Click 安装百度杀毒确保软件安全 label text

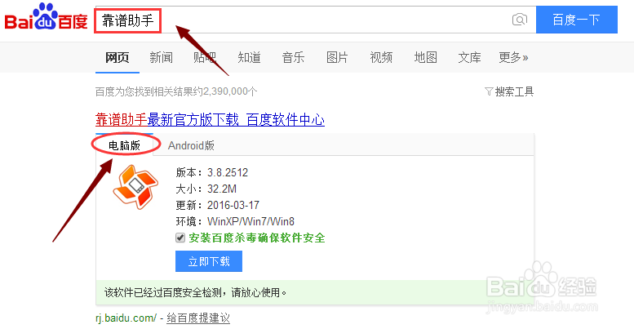tap(257, 238)
